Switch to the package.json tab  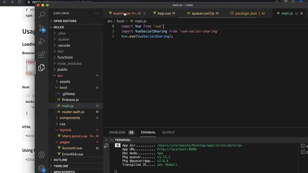247,13
